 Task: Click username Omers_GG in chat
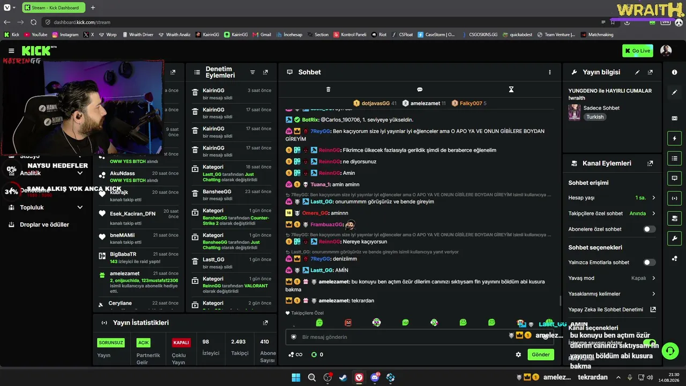[x=315, y=213]
